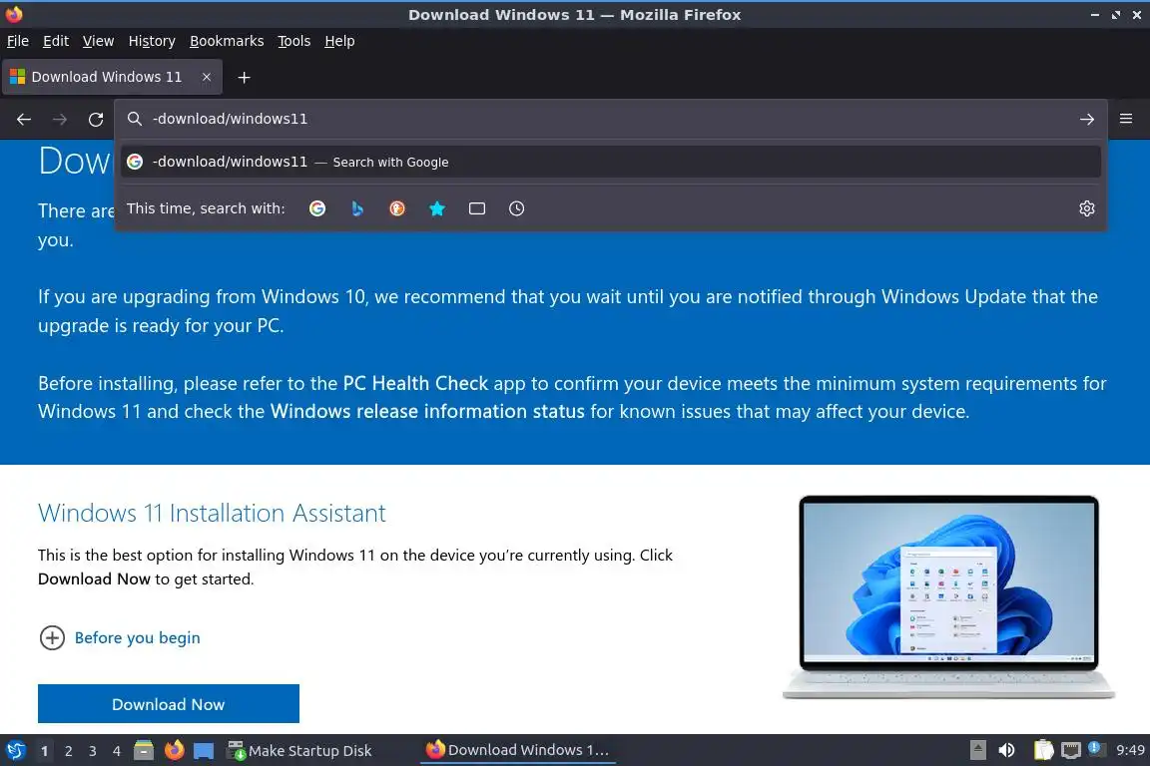Viewport: 1150px width, 766px height.
Task: Open the Edit menu
Action: point(56,41)
